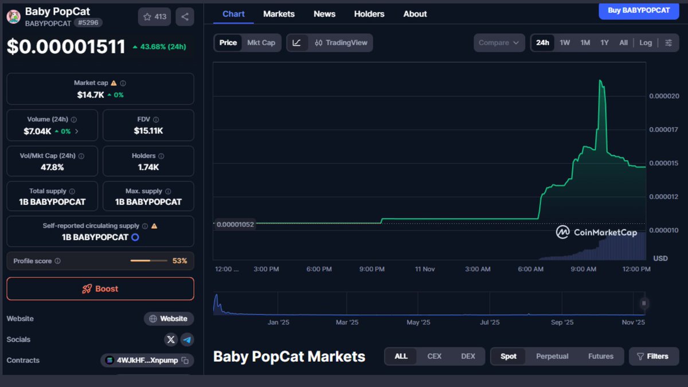Show FDV info icon
Image resolution: width=688 pixels, height=387 pixels.
[156, 120]
